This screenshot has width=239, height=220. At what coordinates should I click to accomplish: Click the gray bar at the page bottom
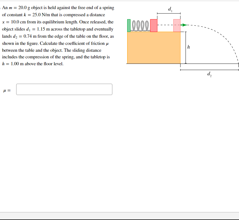(119, 215)
